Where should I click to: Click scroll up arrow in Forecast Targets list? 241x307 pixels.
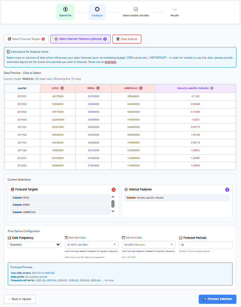(113, 196)
